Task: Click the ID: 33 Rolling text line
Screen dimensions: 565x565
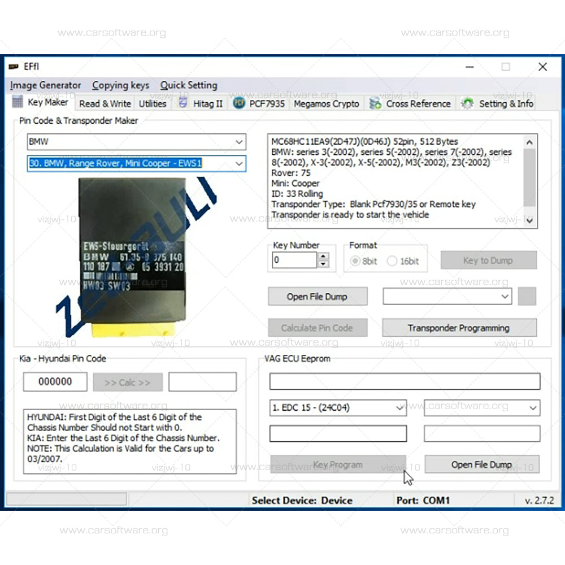Action: tap(297, 194)
